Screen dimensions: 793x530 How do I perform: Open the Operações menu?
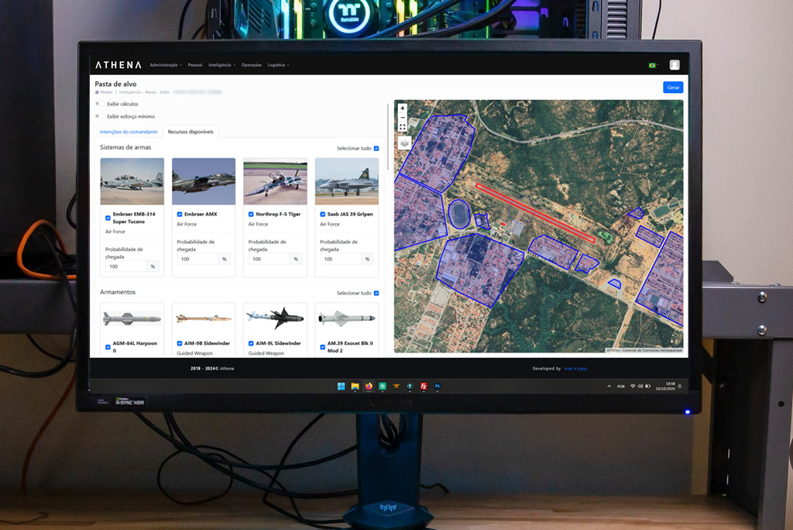pyautogui.click(x=252, y=65)
